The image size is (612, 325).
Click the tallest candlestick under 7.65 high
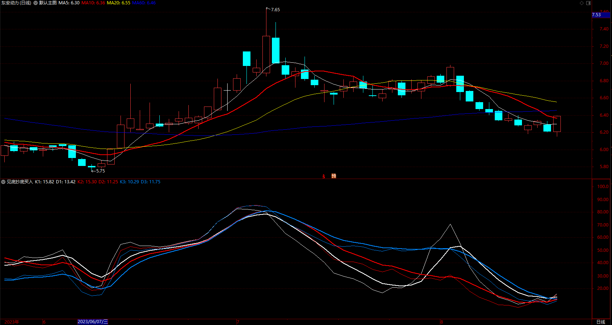(266, 54)
